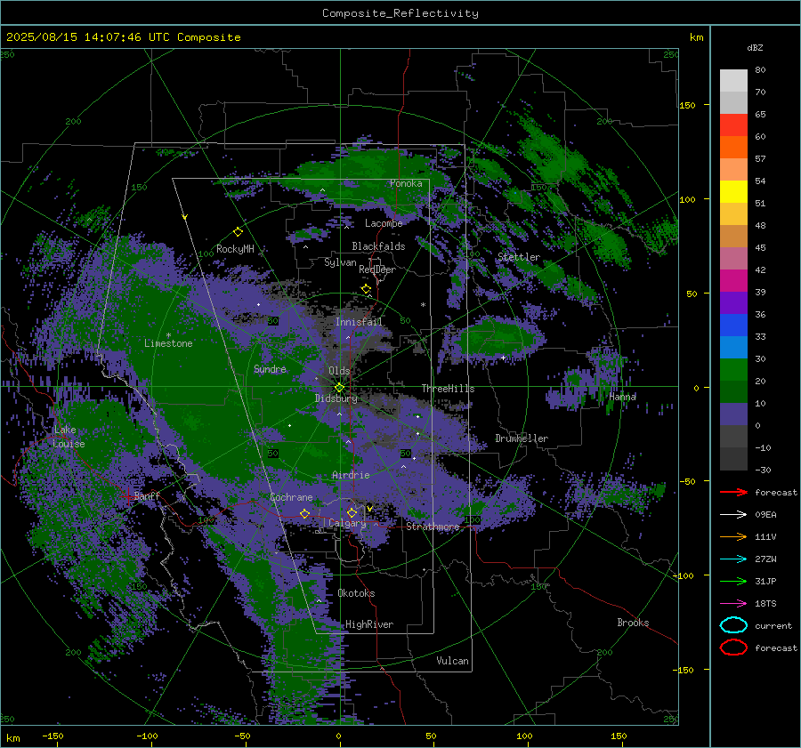Click the Didsbury city label

coord(336,398)
